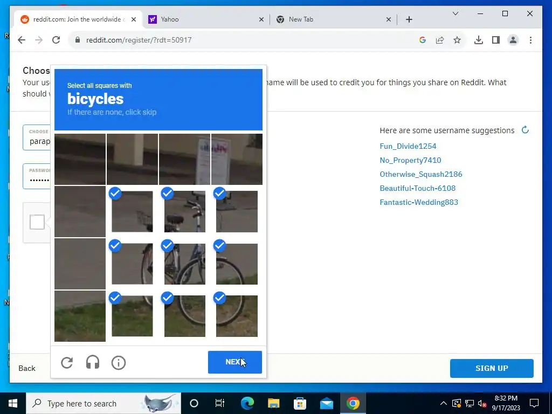This screenshot has width=552, height=414.
Task: Toggle Chrome side panel icon
Action: click(x=496, y=40)
